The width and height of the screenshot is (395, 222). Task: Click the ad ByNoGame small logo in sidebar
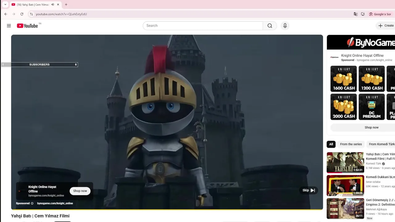[x=334, y=57]
